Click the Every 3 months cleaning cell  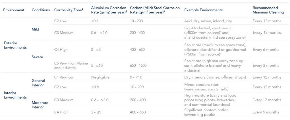(266, 66)
